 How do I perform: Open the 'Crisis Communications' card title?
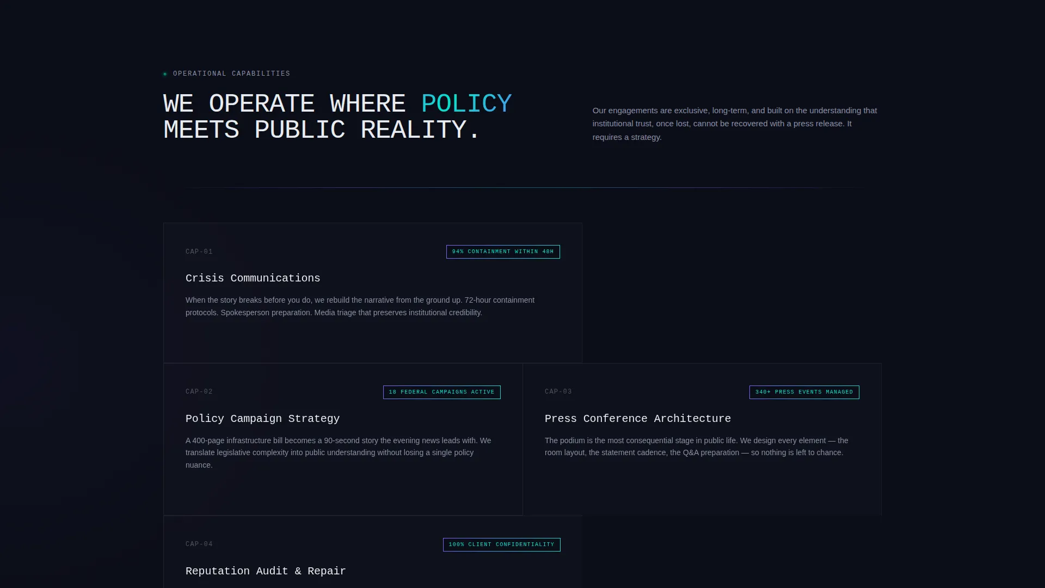[253, 278]
